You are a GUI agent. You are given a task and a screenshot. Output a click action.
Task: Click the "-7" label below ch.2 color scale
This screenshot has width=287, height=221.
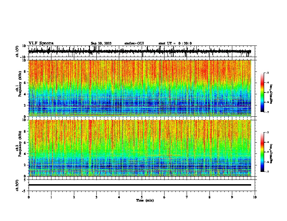pos(267,172)
